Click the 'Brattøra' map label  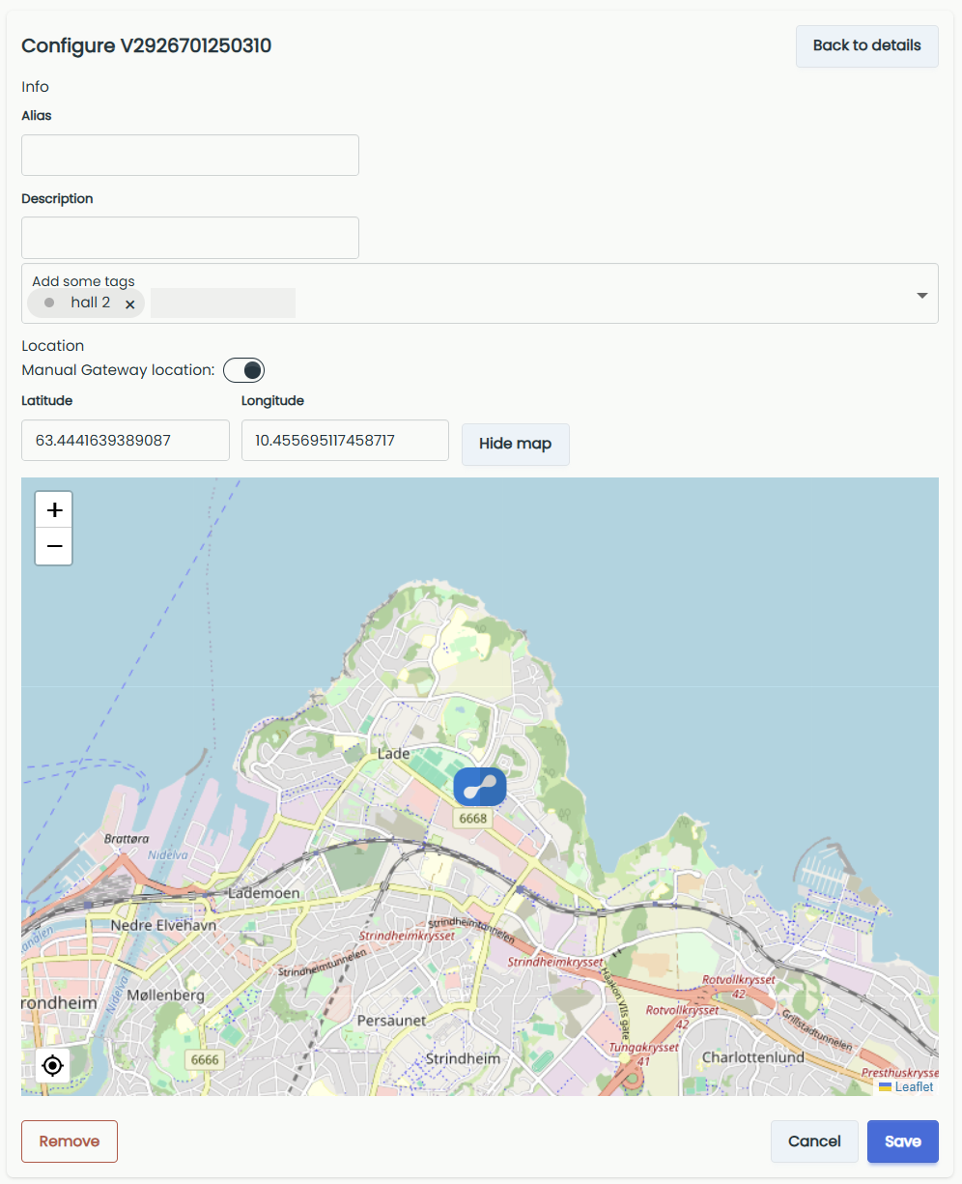click(126, 839)
